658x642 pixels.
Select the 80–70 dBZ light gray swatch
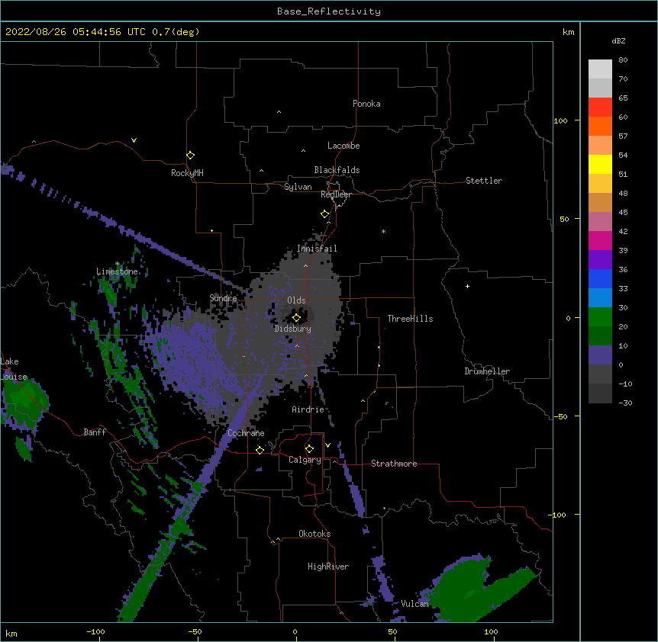(600, 69)
